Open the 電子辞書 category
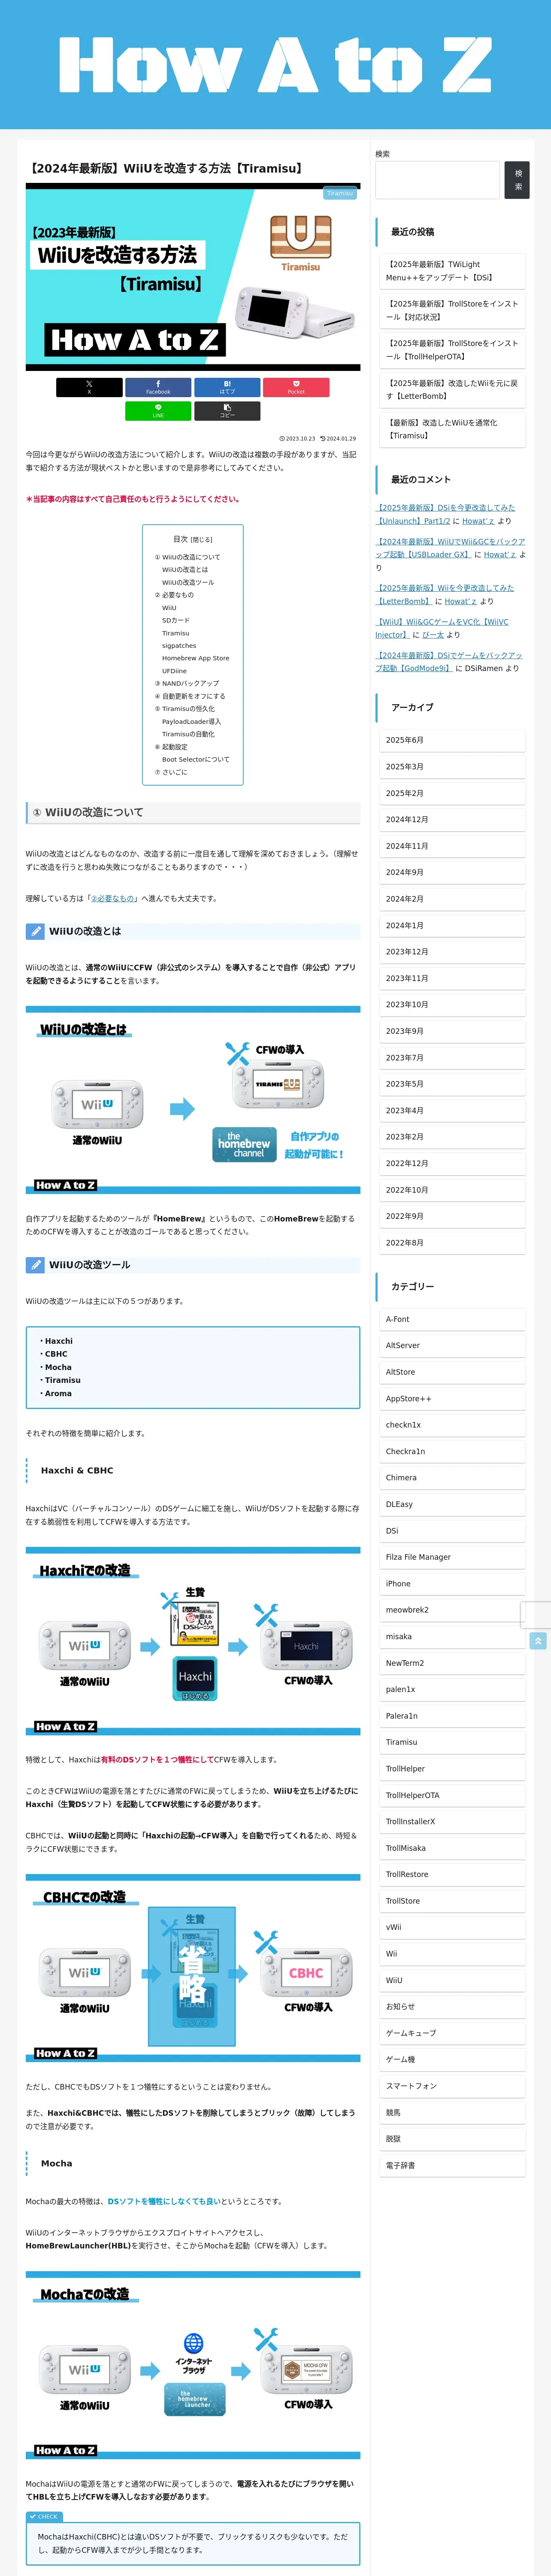 click(452, 2165)
